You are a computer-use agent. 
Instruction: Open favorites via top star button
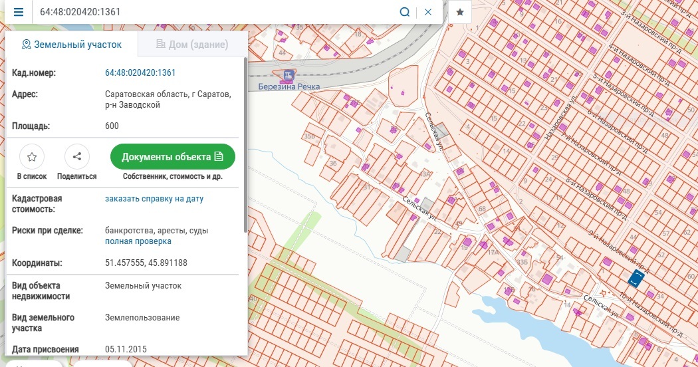pos(460,13)
